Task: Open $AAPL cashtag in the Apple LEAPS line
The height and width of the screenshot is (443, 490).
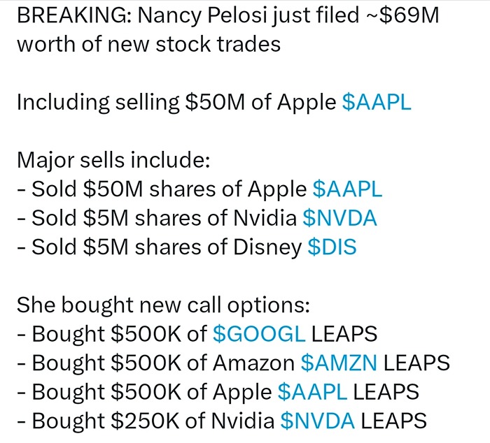Action: coord(312,392)
